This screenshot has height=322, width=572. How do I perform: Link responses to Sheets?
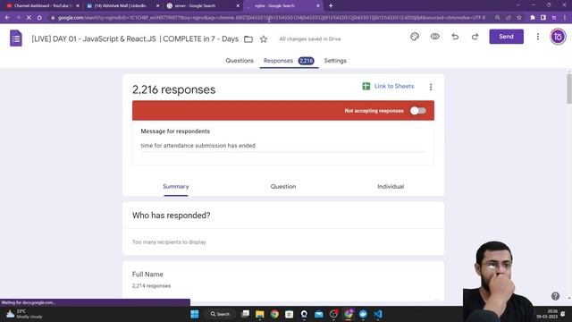pyautogui.click(x=388, y=86)
